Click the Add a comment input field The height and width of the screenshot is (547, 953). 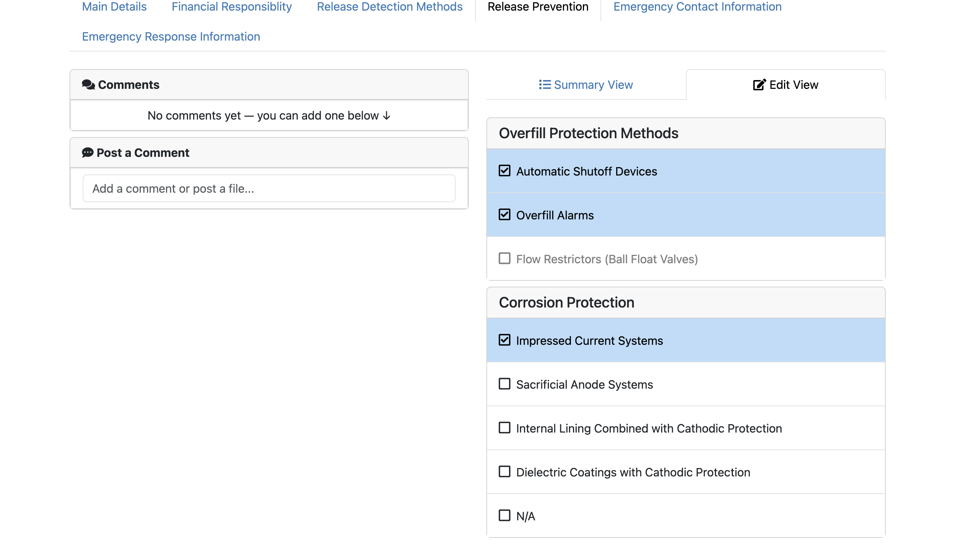tap(268, 189)
